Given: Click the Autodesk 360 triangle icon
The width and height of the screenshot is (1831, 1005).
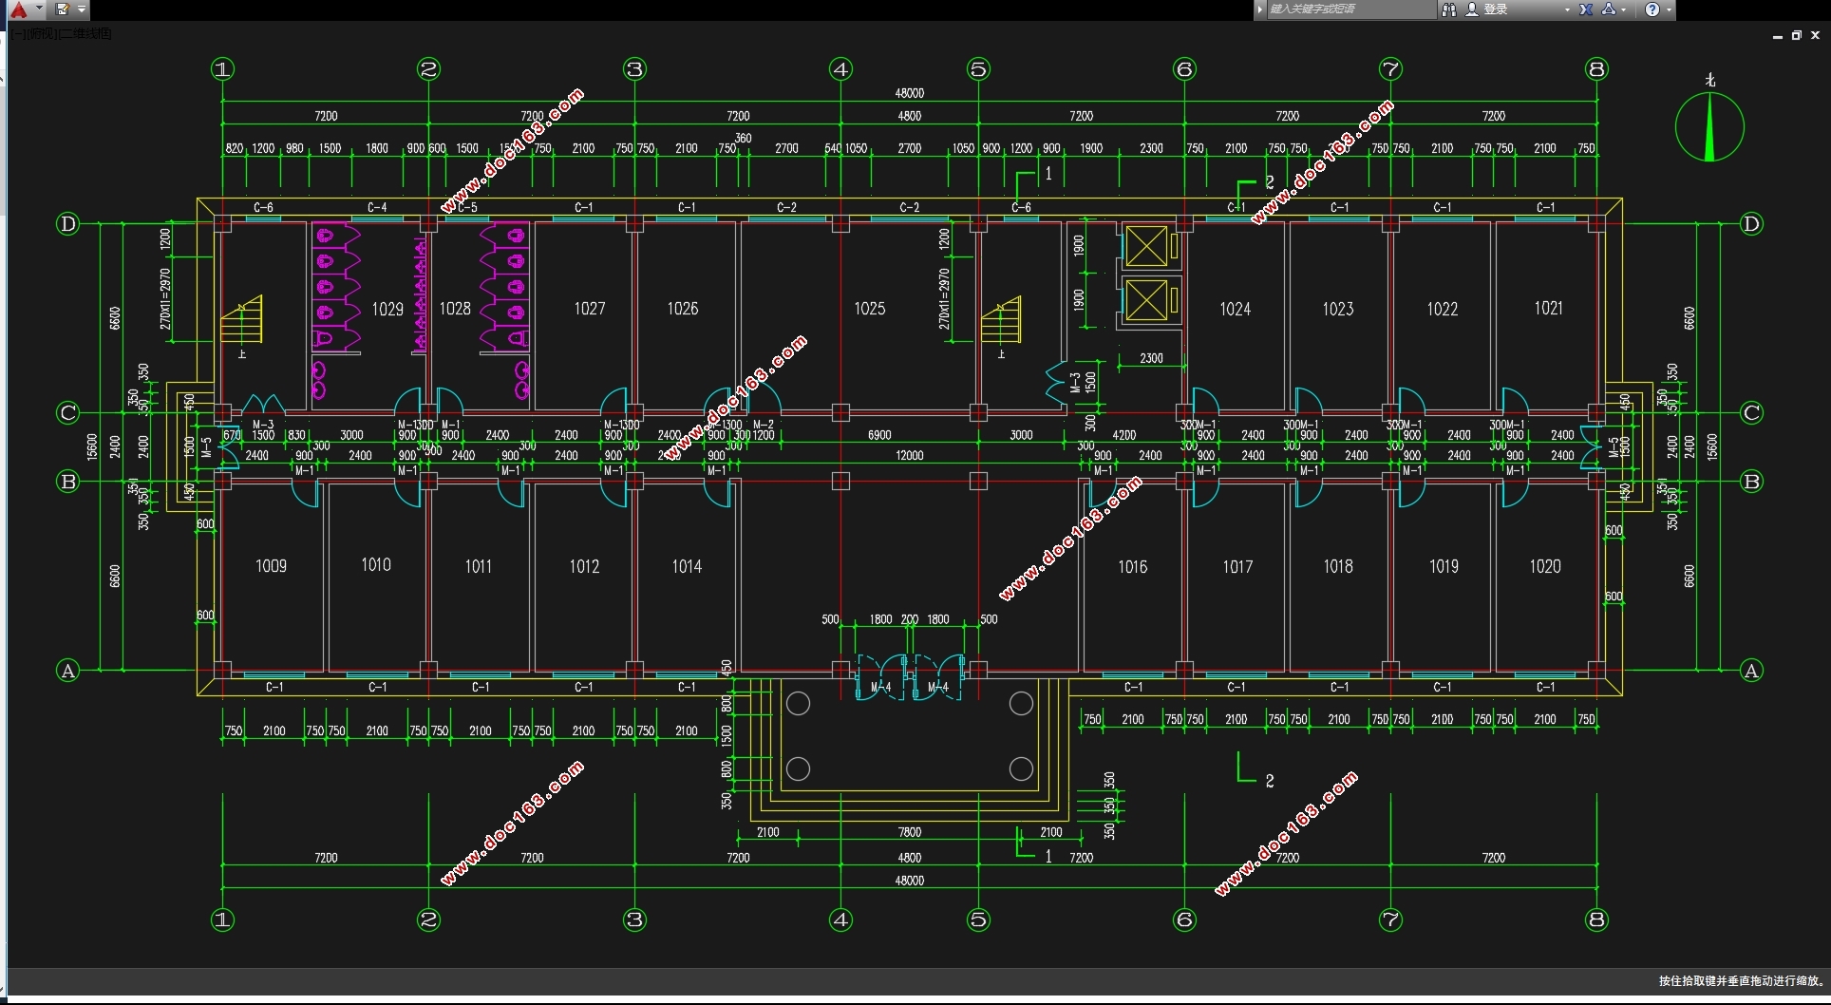Looking at the screenshot, I should tap(1609, 9).
